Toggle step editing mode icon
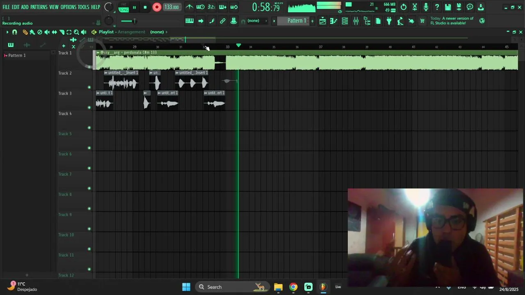 [212, 21]
